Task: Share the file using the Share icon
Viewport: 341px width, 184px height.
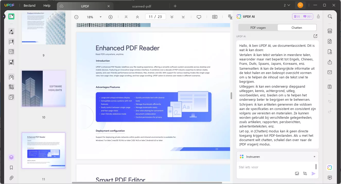Action: coord(330,62)
